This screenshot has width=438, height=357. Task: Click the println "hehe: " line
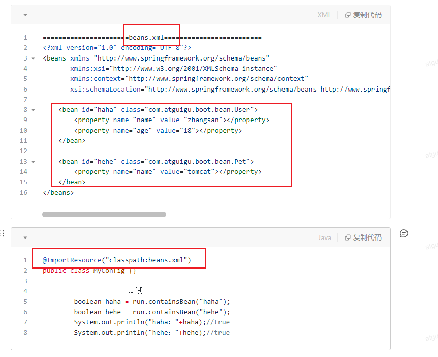pyautogui.click(x=152, y=333)
